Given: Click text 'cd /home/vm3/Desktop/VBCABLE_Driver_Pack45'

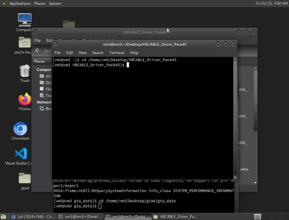Looking at the screenshot, I should (x=129, y=60).
